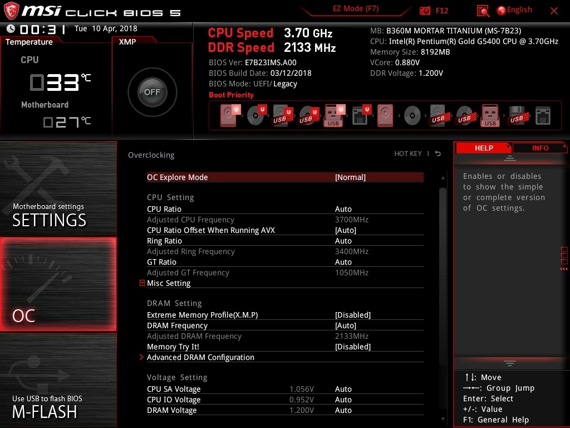Close the BIOS with the X button
Screen dimensions: 570x428
554,11
